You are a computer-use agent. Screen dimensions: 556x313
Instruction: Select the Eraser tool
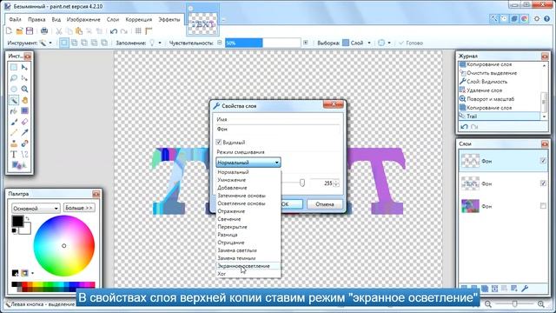coord(24,122)
